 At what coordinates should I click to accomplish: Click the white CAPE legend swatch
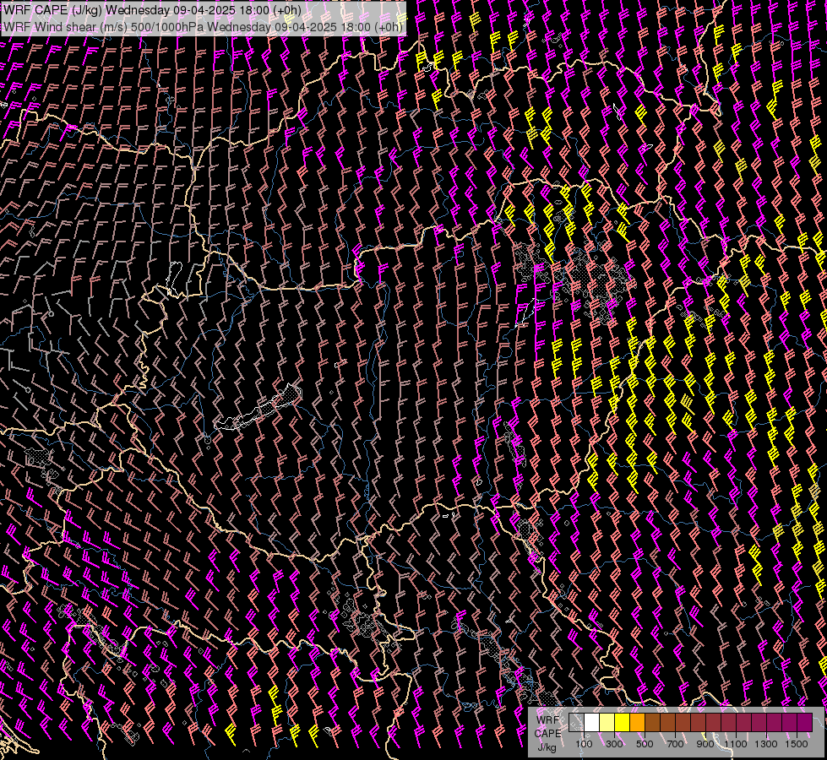(x=592, y=723)
